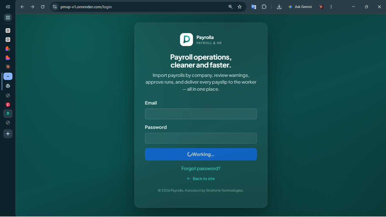Click the 'Payroll operations, cleaner and faster.' heading
386x217 pixels.
(201, 61)
